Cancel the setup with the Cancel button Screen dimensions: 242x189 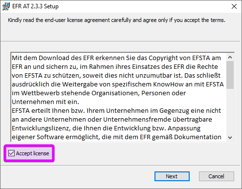coord(217,176)
